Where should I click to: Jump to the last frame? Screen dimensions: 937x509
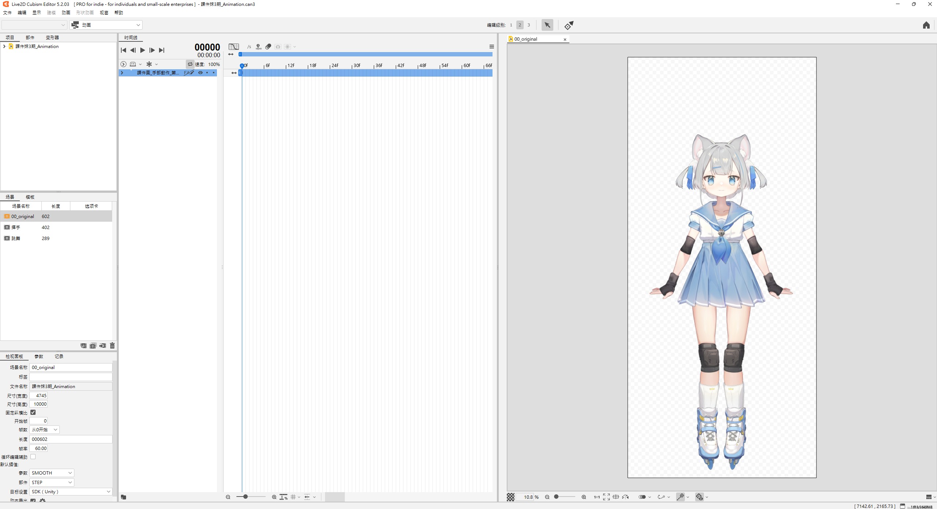162,50
